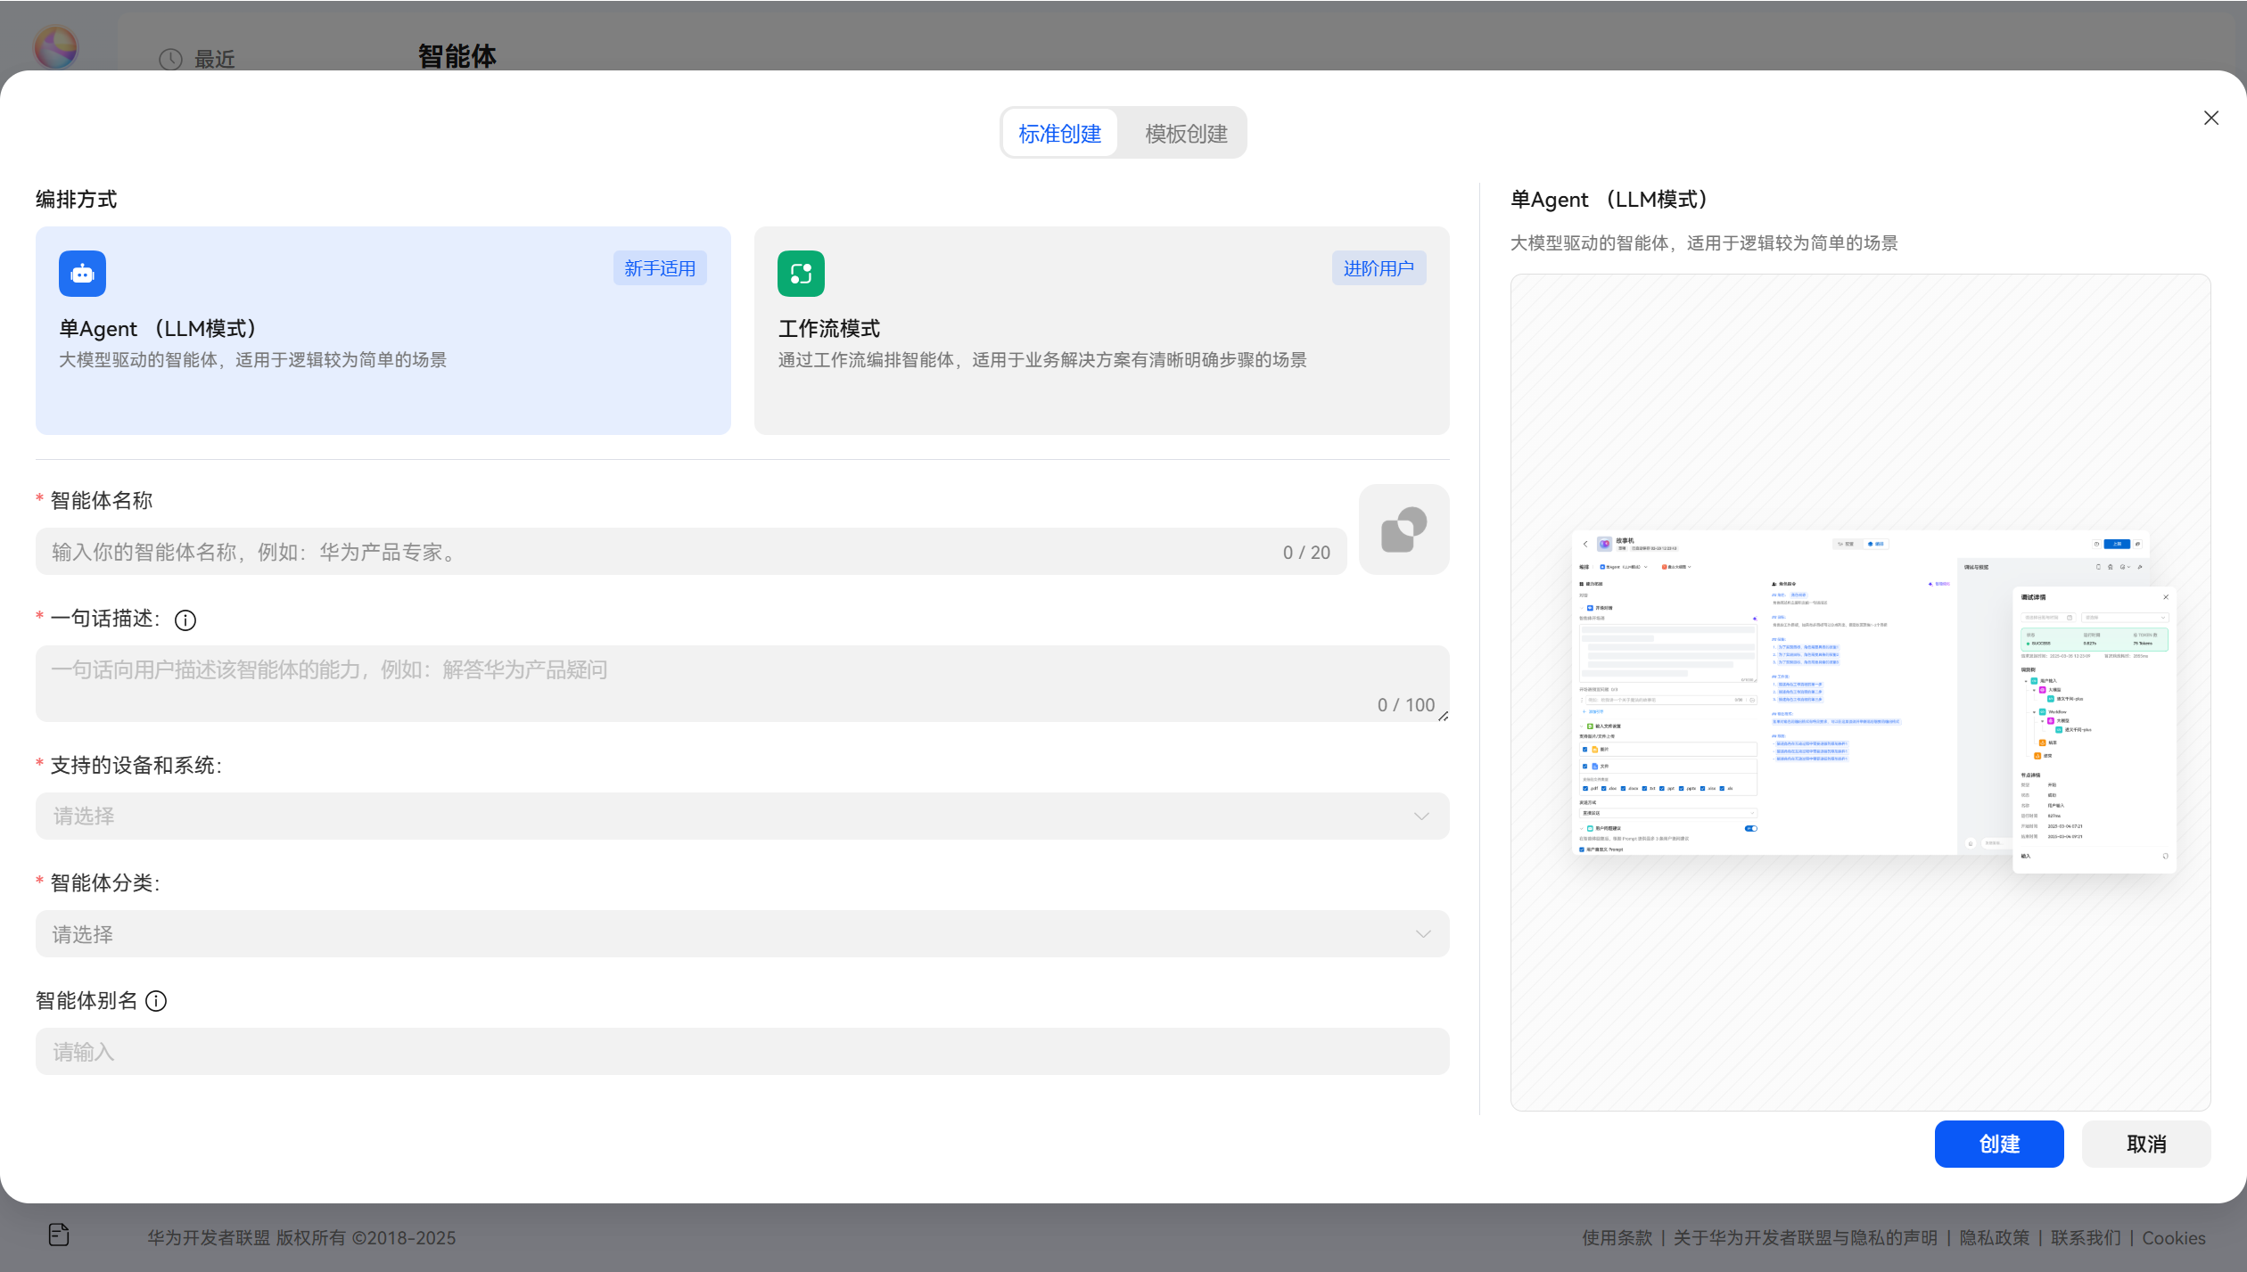The height and width of the screenshot is (1272, 2247).
Task: Switch to the 模板创建 tab
Action: pyautogui.click(x=1186, y=134)
